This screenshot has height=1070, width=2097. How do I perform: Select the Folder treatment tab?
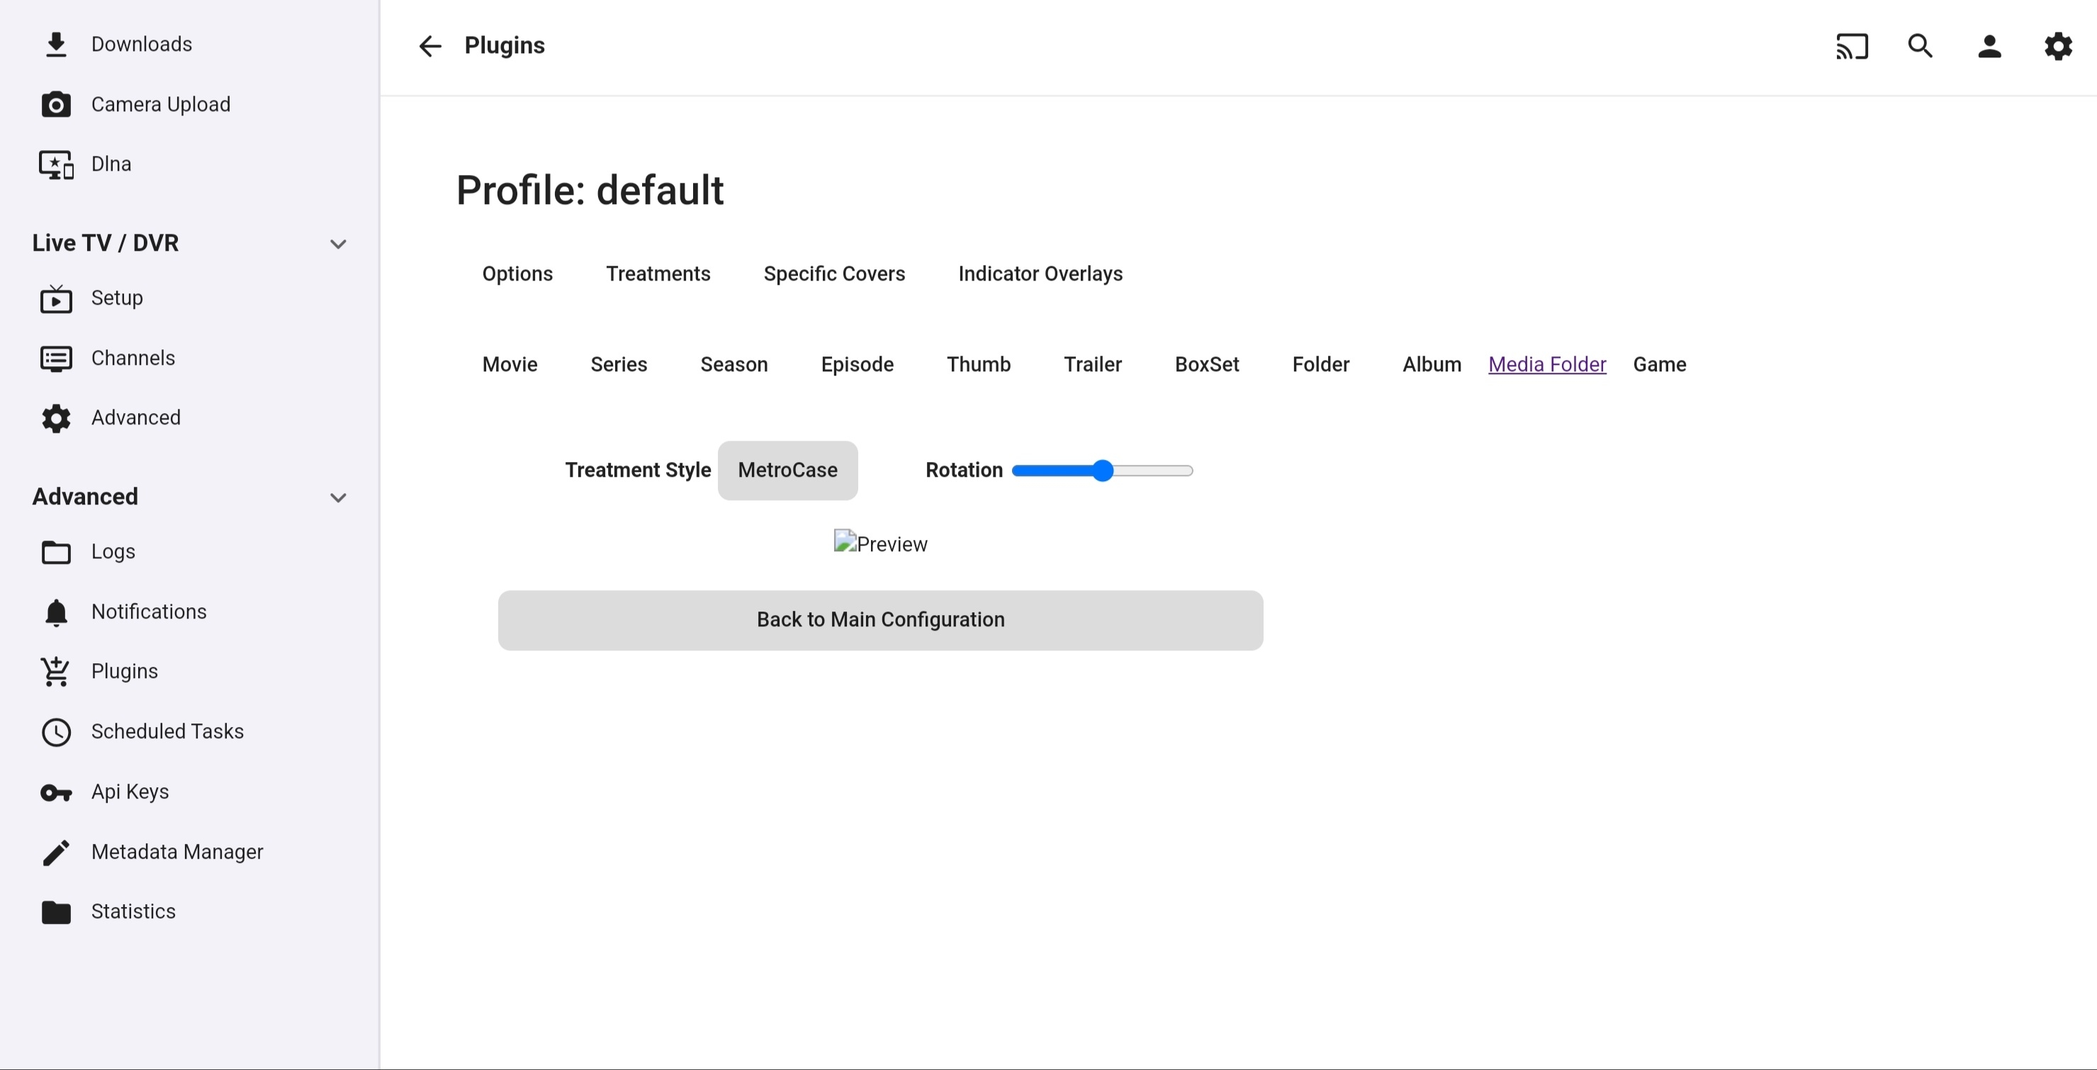(x=1320, y=364)
